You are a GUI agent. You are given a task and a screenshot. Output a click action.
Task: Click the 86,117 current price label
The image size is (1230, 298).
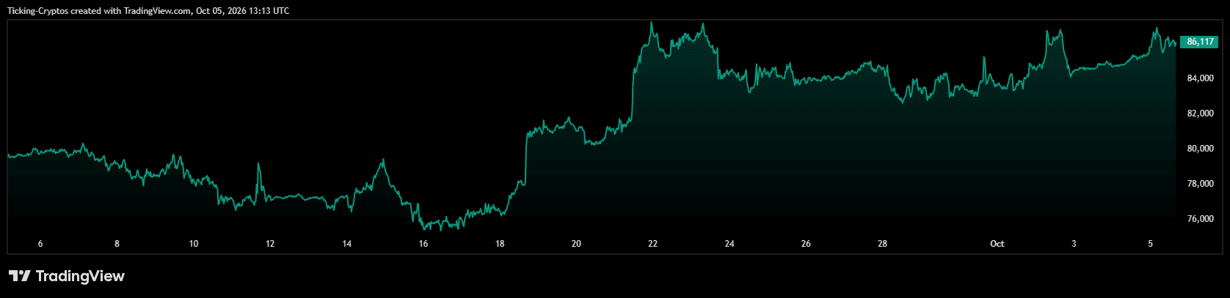(x=1200, y=42)
